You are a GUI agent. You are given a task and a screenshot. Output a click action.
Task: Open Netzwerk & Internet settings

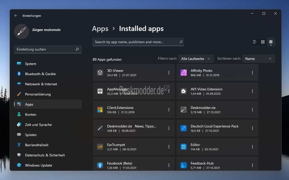(x=48, y=84)
